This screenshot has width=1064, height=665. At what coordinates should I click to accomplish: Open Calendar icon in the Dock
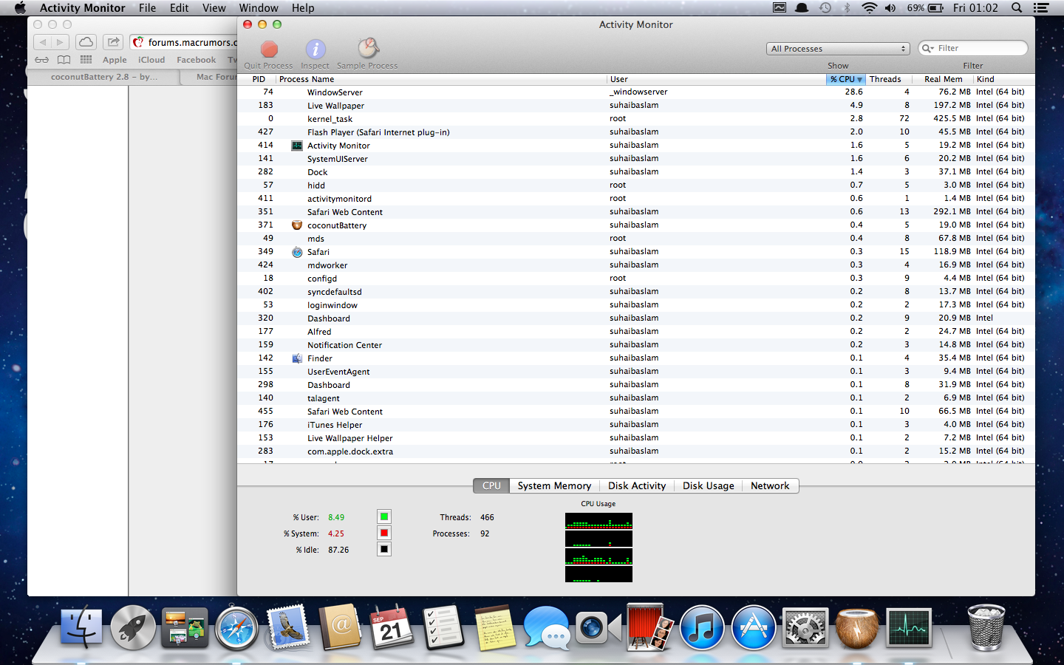[x=392, y=627]
